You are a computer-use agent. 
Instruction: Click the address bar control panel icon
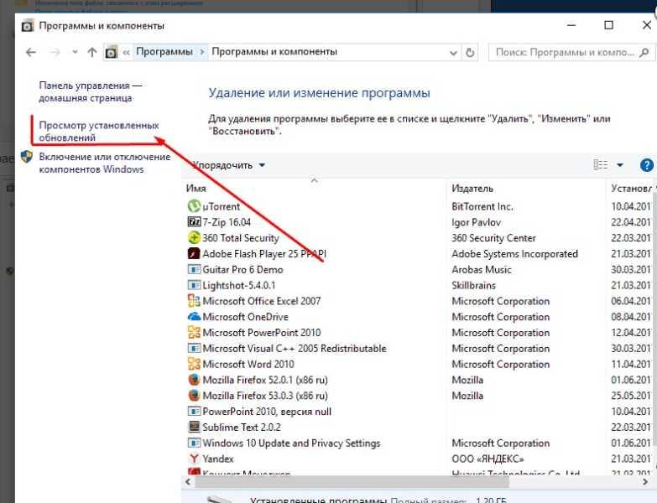(111, 52)
